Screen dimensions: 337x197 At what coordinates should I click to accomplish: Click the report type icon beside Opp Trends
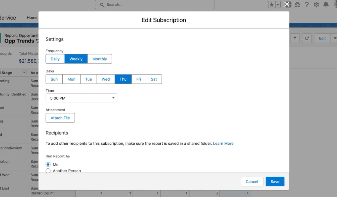[x=1, y=38]
